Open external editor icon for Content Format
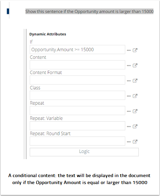This screenshot has width=160, height=196. pyautogui.click(x=135, y=81)
